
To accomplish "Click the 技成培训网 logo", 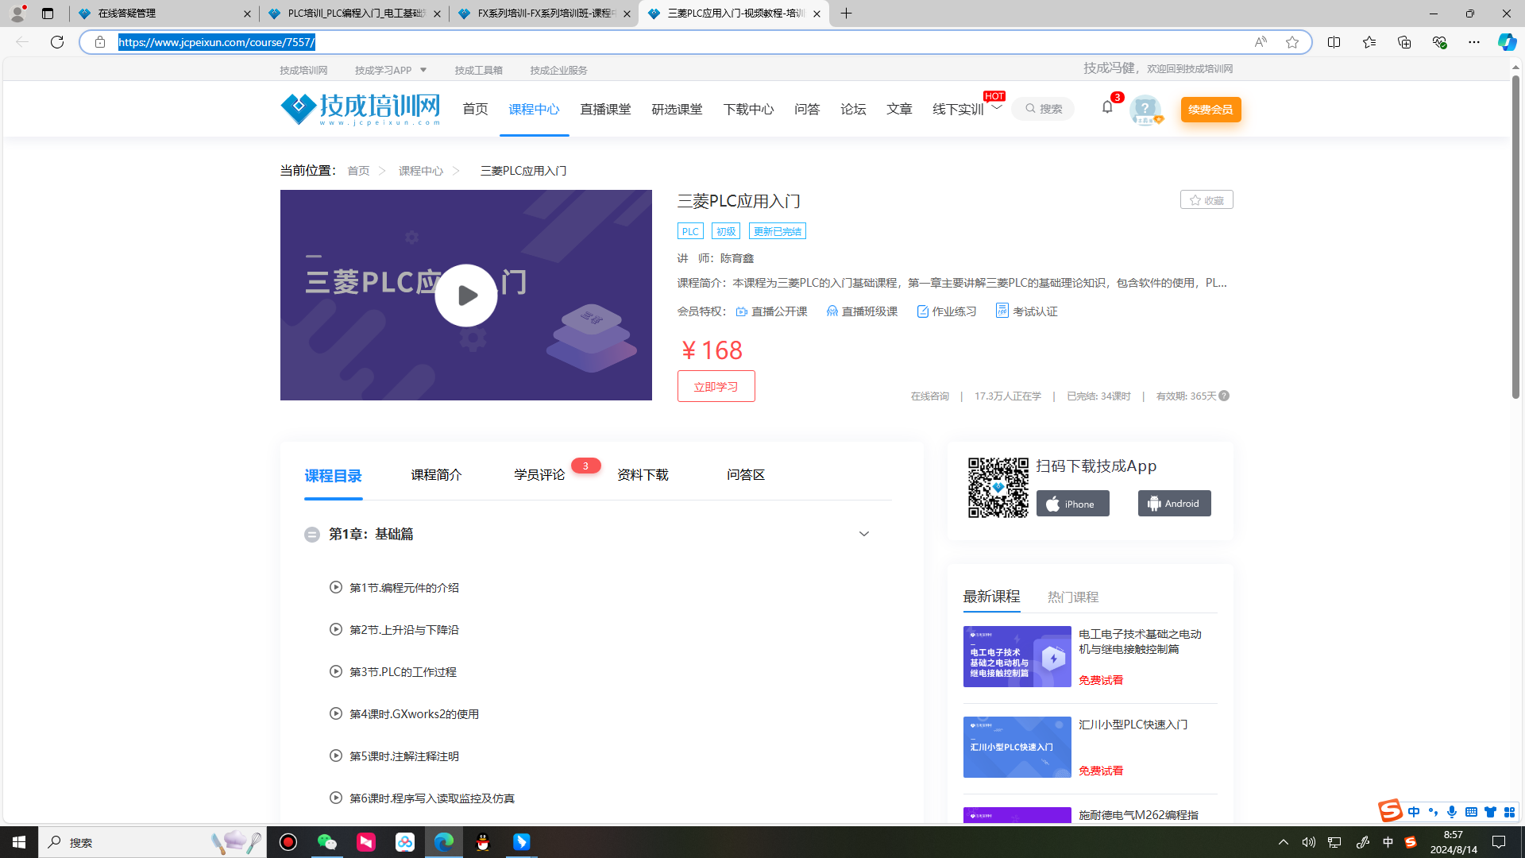I will click(x=360, y=109).
